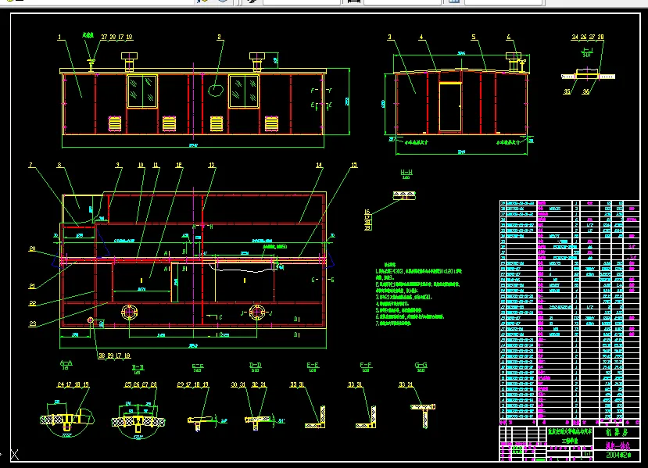This screenshot has height=468, width=648.
Task: Click callout number 6 on side elevation
Action: point(509,38)
